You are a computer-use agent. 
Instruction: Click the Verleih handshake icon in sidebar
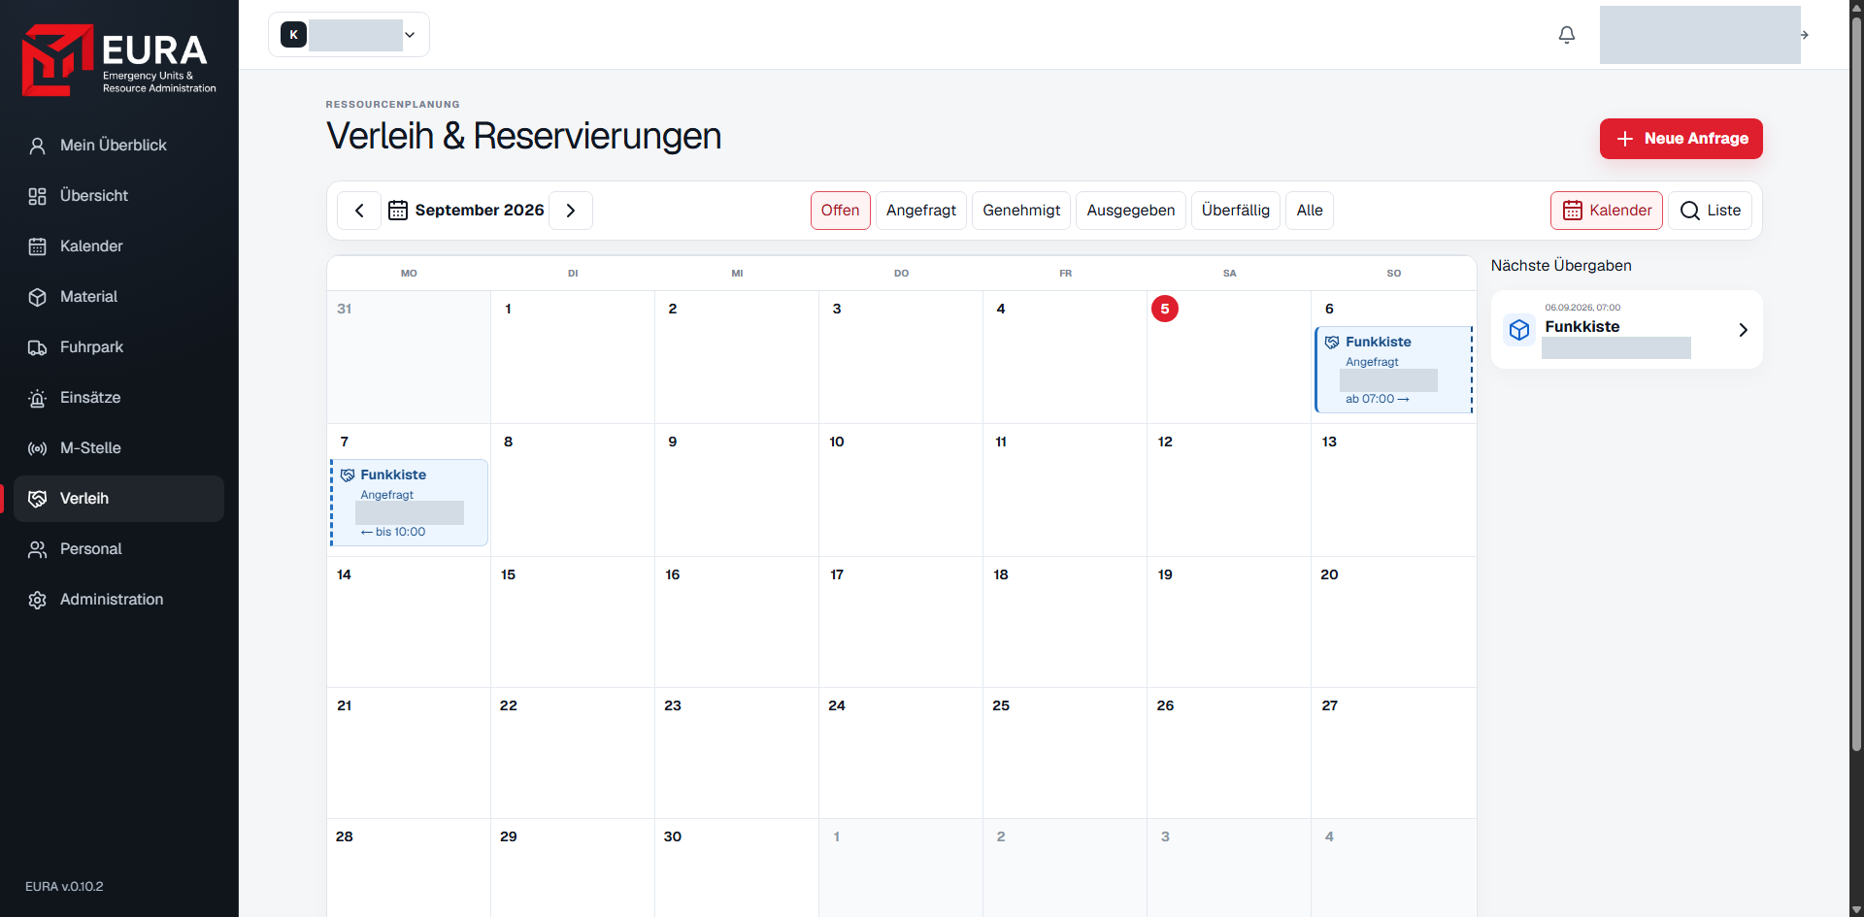[37, 499]
